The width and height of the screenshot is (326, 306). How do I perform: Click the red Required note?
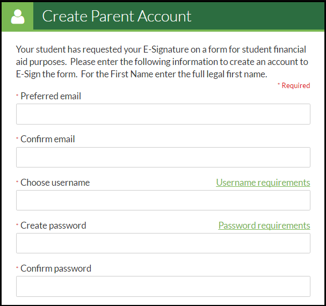(294, 85)
